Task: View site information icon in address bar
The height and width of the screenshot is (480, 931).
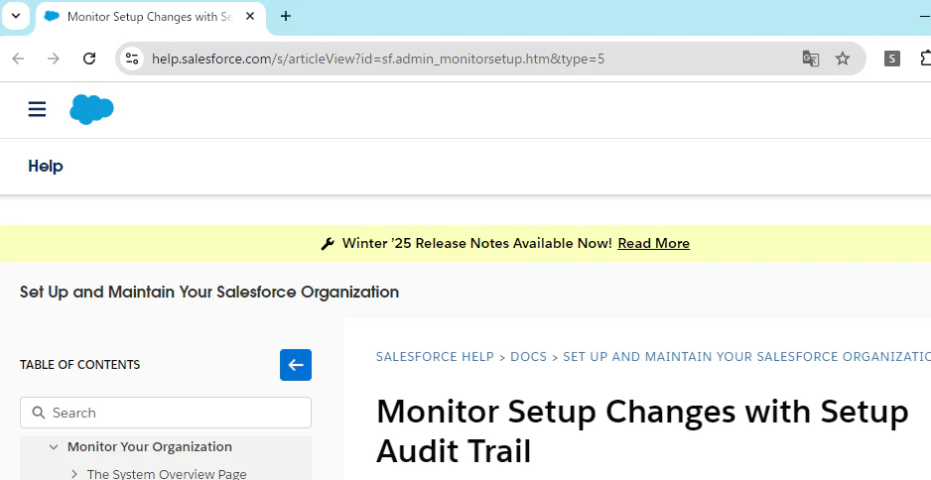Action: click(131, 59)
